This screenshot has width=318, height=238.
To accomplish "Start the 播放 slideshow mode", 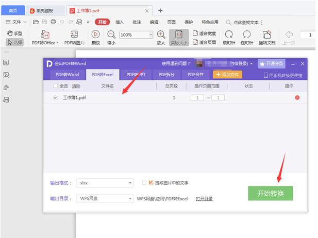I will click(95, 38).
